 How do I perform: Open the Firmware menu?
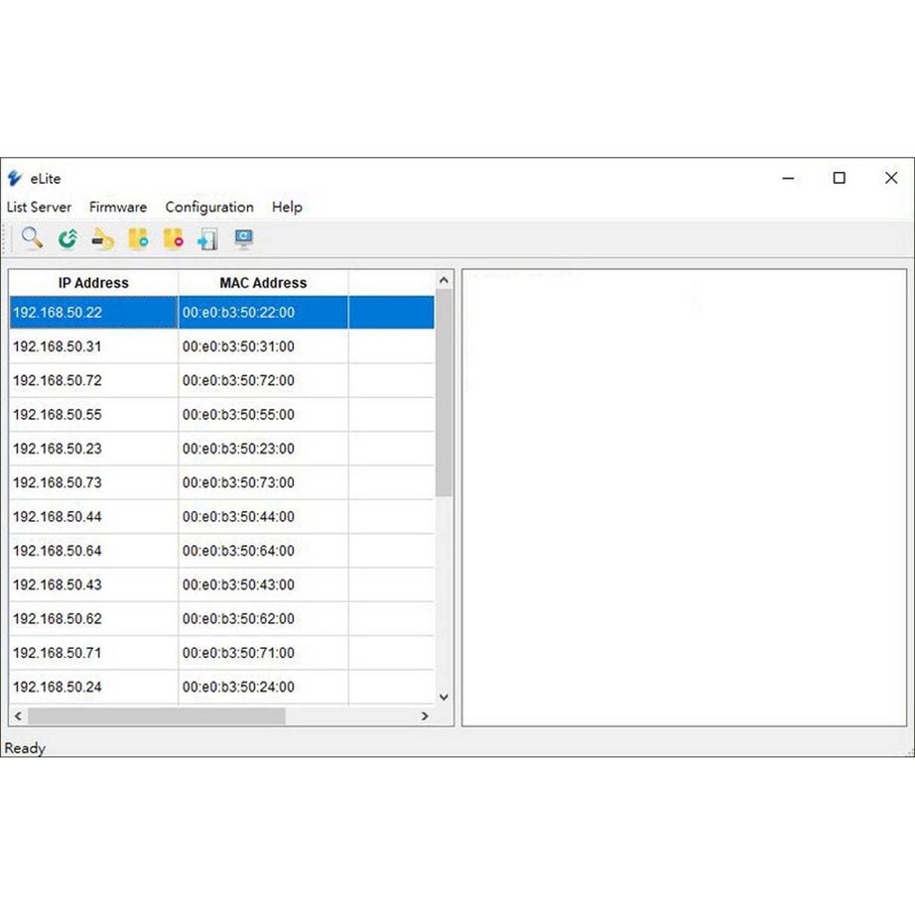[118, 207]
